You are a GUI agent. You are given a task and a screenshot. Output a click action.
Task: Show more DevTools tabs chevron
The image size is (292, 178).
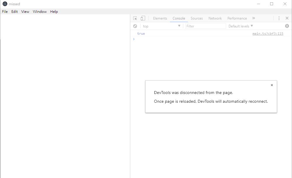[x=254, y=18]
